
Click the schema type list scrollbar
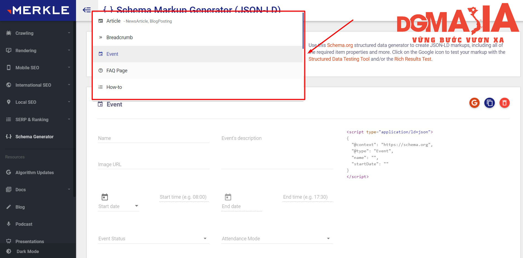point(303,31)
